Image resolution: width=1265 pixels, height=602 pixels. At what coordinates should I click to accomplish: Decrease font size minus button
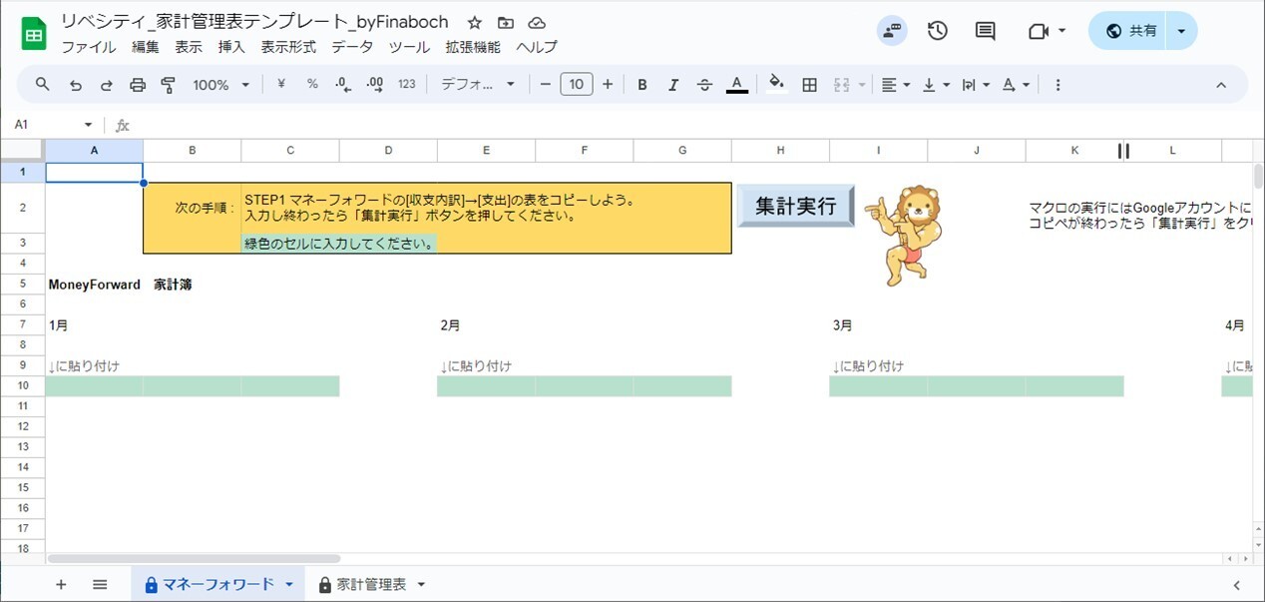pos(546,85)
